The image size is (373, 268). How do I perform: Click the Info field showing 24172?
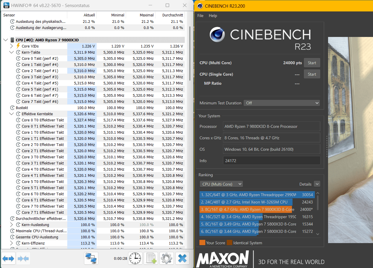(272, 161)
